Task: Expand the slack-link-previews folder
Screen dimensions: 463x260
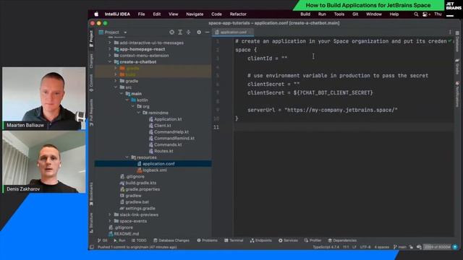Action: [x=110, y=214]
